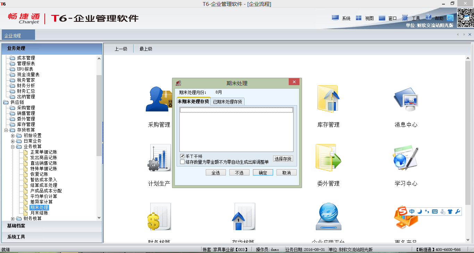Select the 未期末处理存货 tab
The image size is (474, 253).
(x=193, y=101)
